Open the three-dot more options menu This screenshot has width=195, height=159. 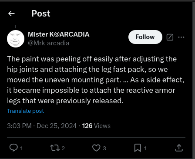pos(181,37)
